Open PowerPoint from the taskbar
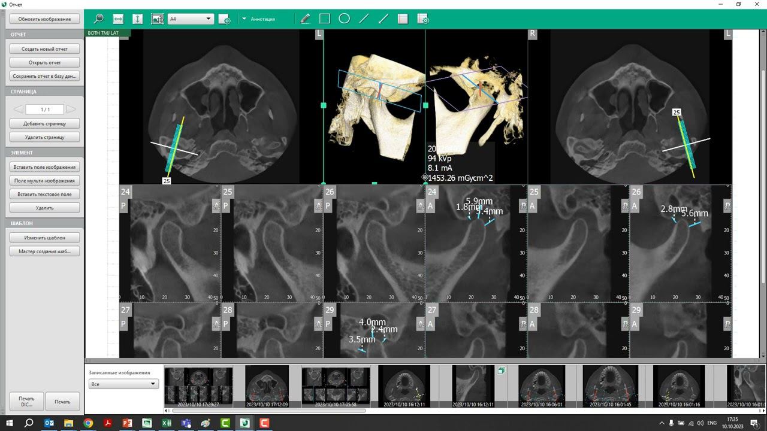The width and height of the screenshot is (767, 431). pos(127,423)
